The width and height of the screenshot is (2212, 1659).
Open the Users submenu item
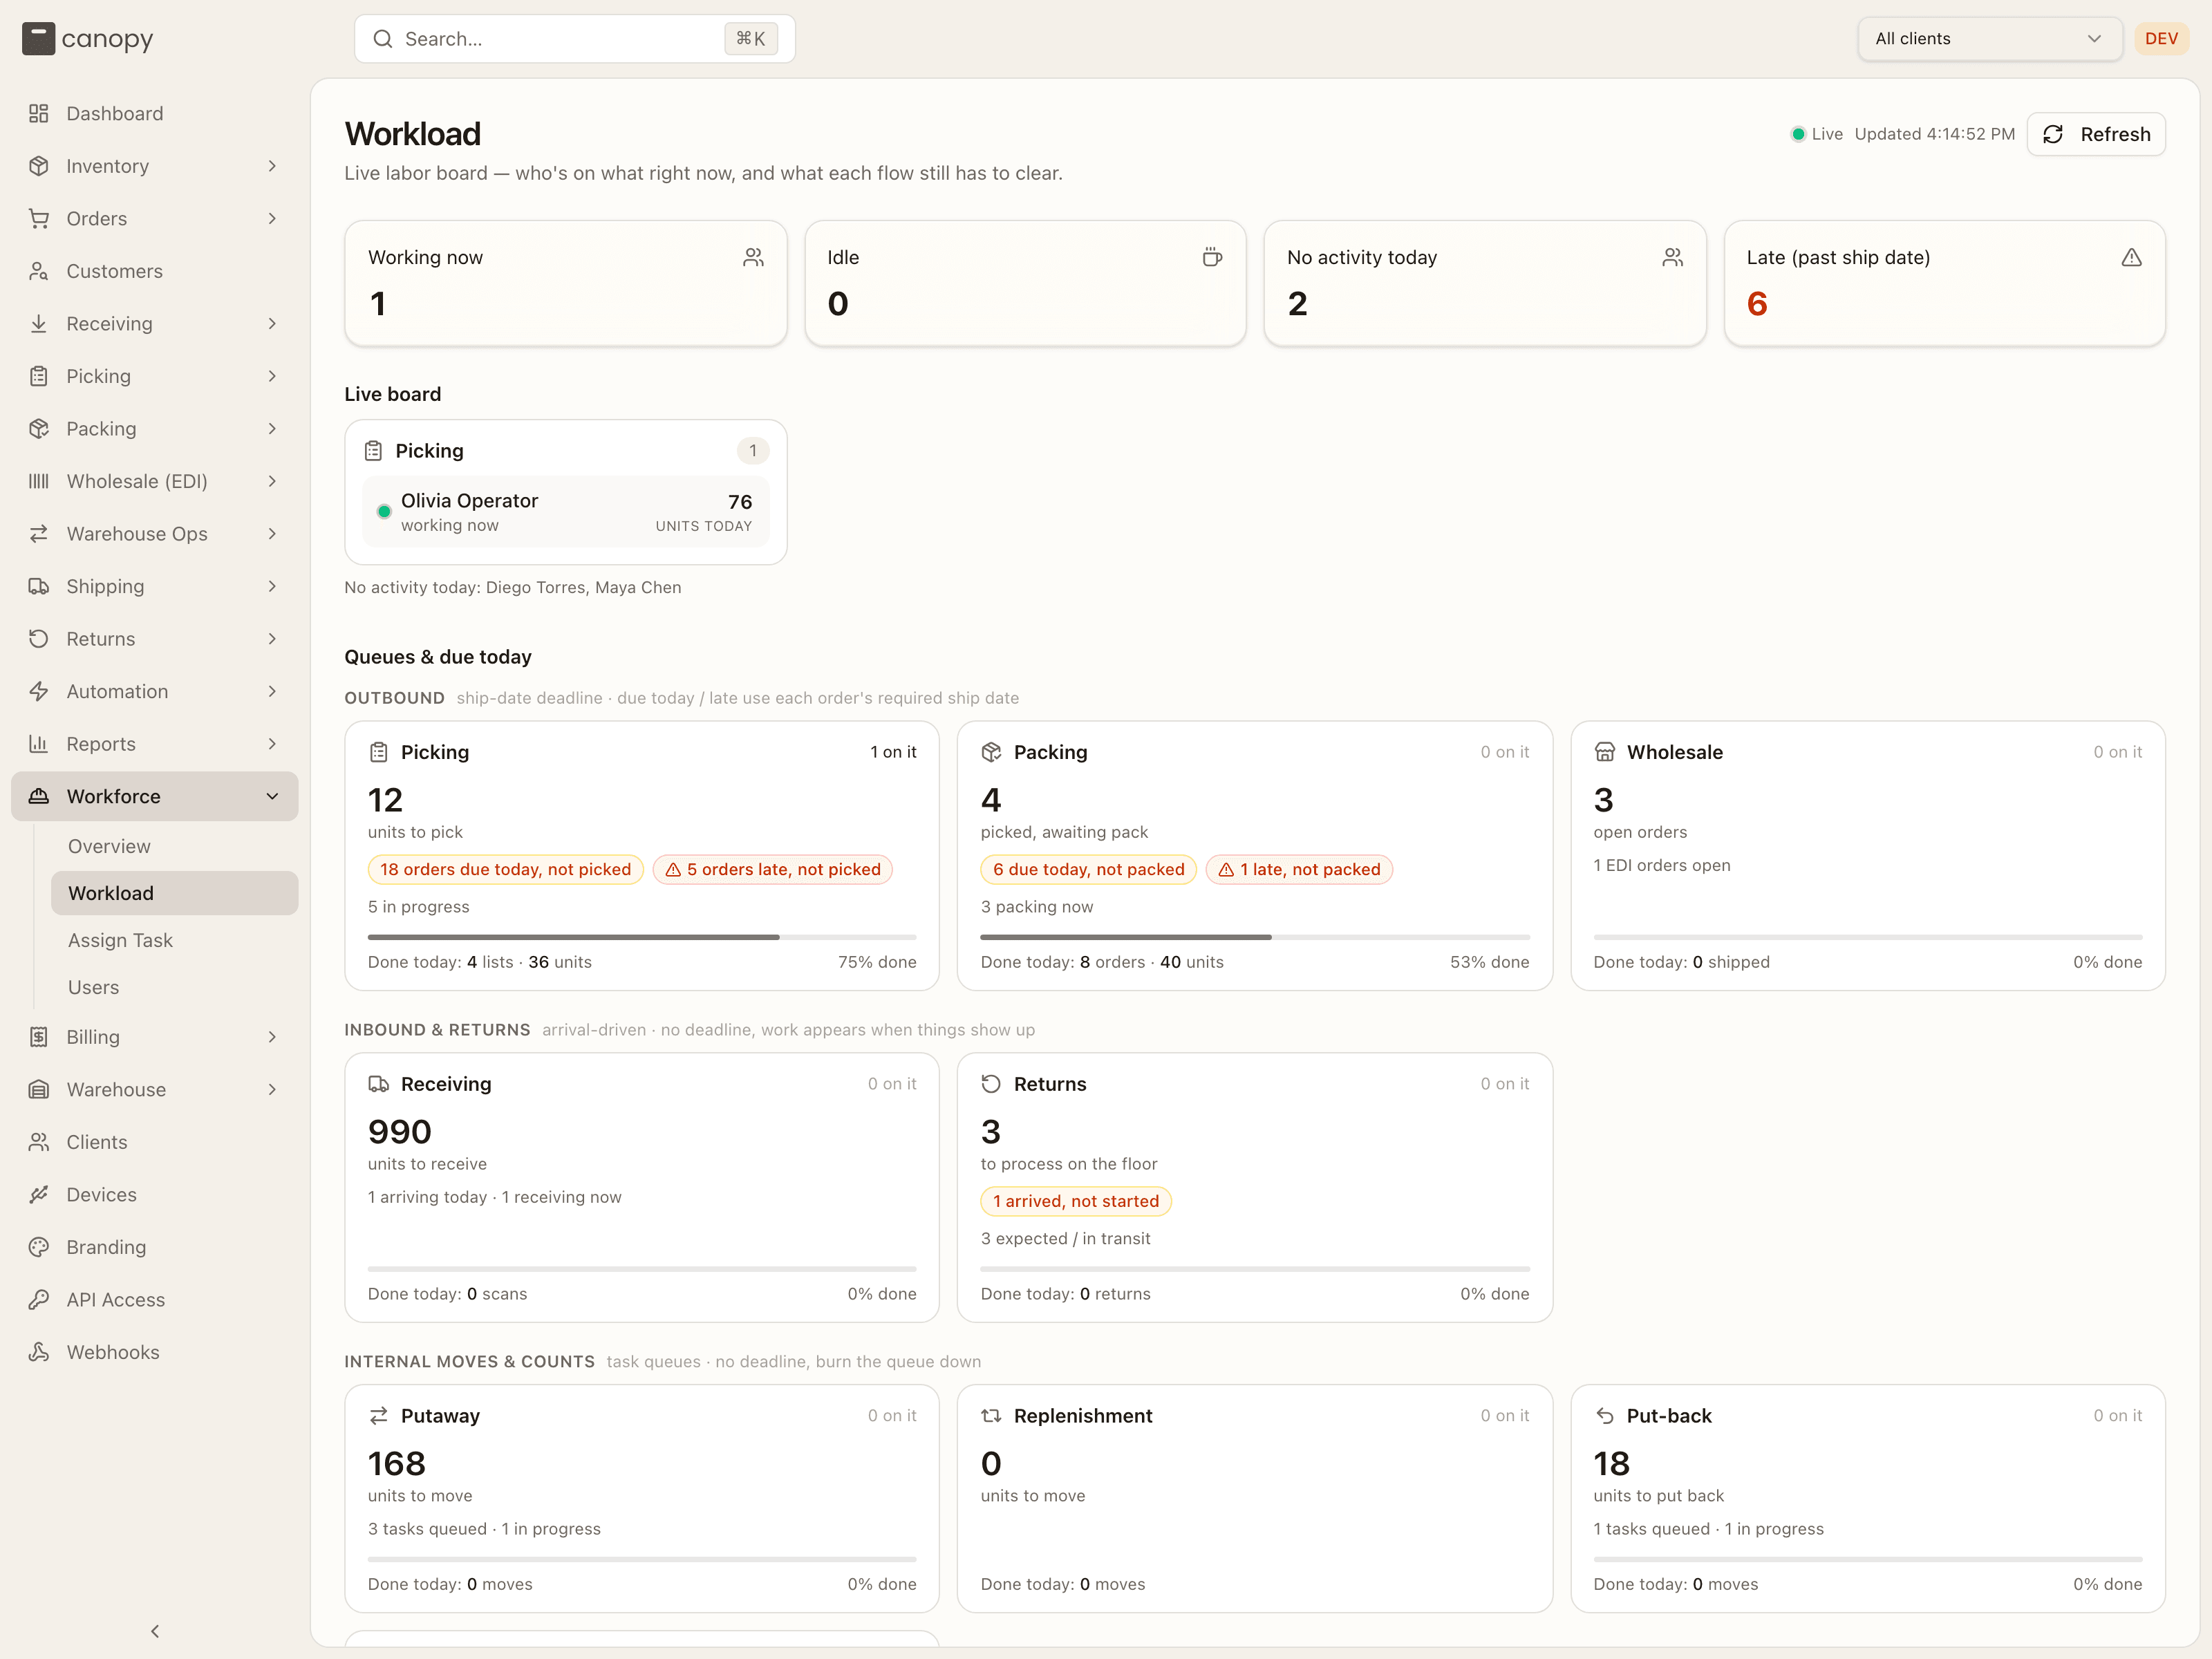175,987
